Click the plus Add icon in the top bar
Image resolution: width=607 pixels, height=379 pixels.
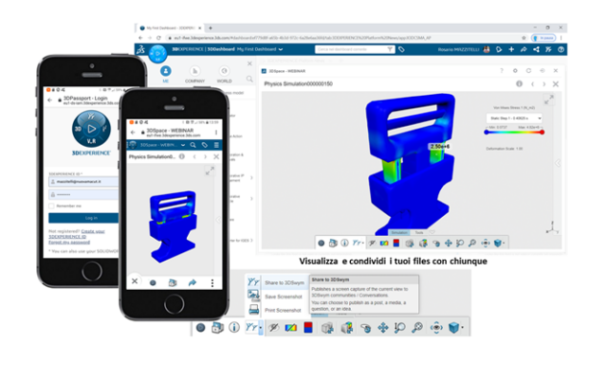[x=511, y=49]
